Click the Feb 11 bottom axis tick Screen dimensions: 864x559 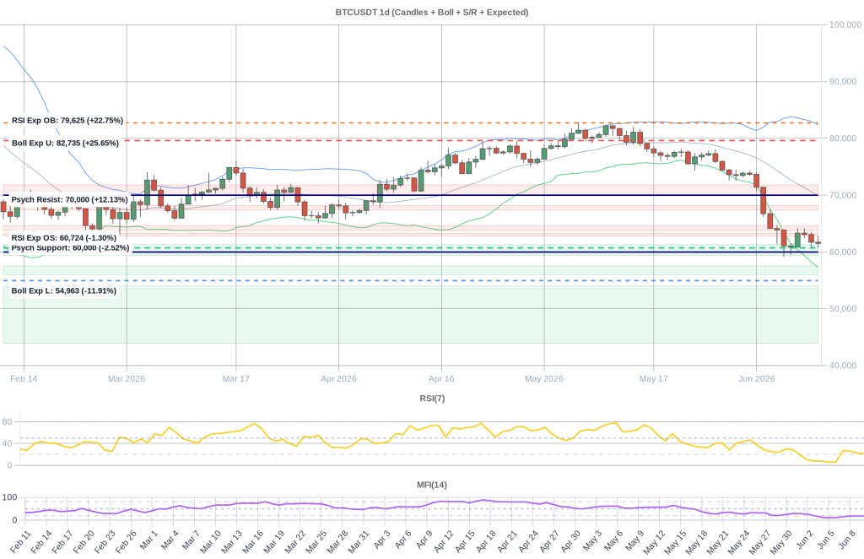coord(21,540)
